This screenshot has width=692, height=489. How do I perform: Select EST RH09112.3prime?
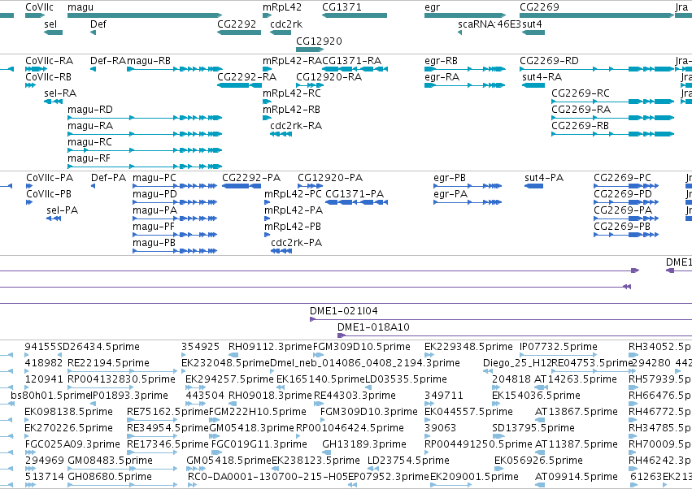click(x=270, y=347)
